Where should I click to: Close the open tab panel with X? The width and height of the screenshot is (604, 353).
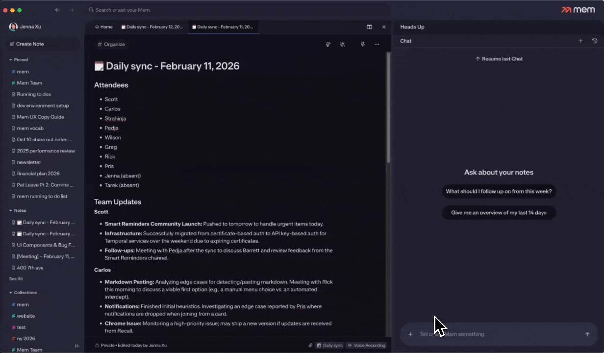[x=384, y=27]
